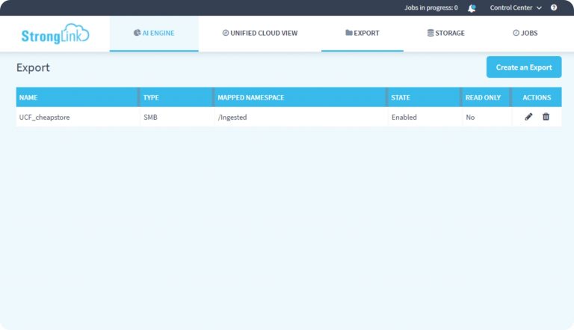The width and height of the screenshot is (574, 330).
Task: Select the UCF_cheapstore export name
Action: 44,117
